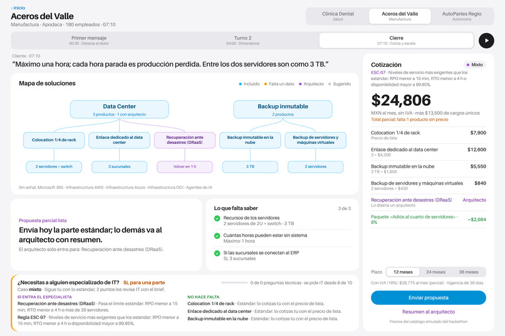
Task: Click the $24,806 total amount
Action: tap(401, 100)
